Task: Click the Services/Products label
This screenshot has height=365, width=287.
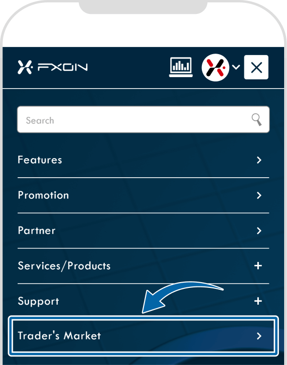Action: pyautogui.click(x=64, y=266)
